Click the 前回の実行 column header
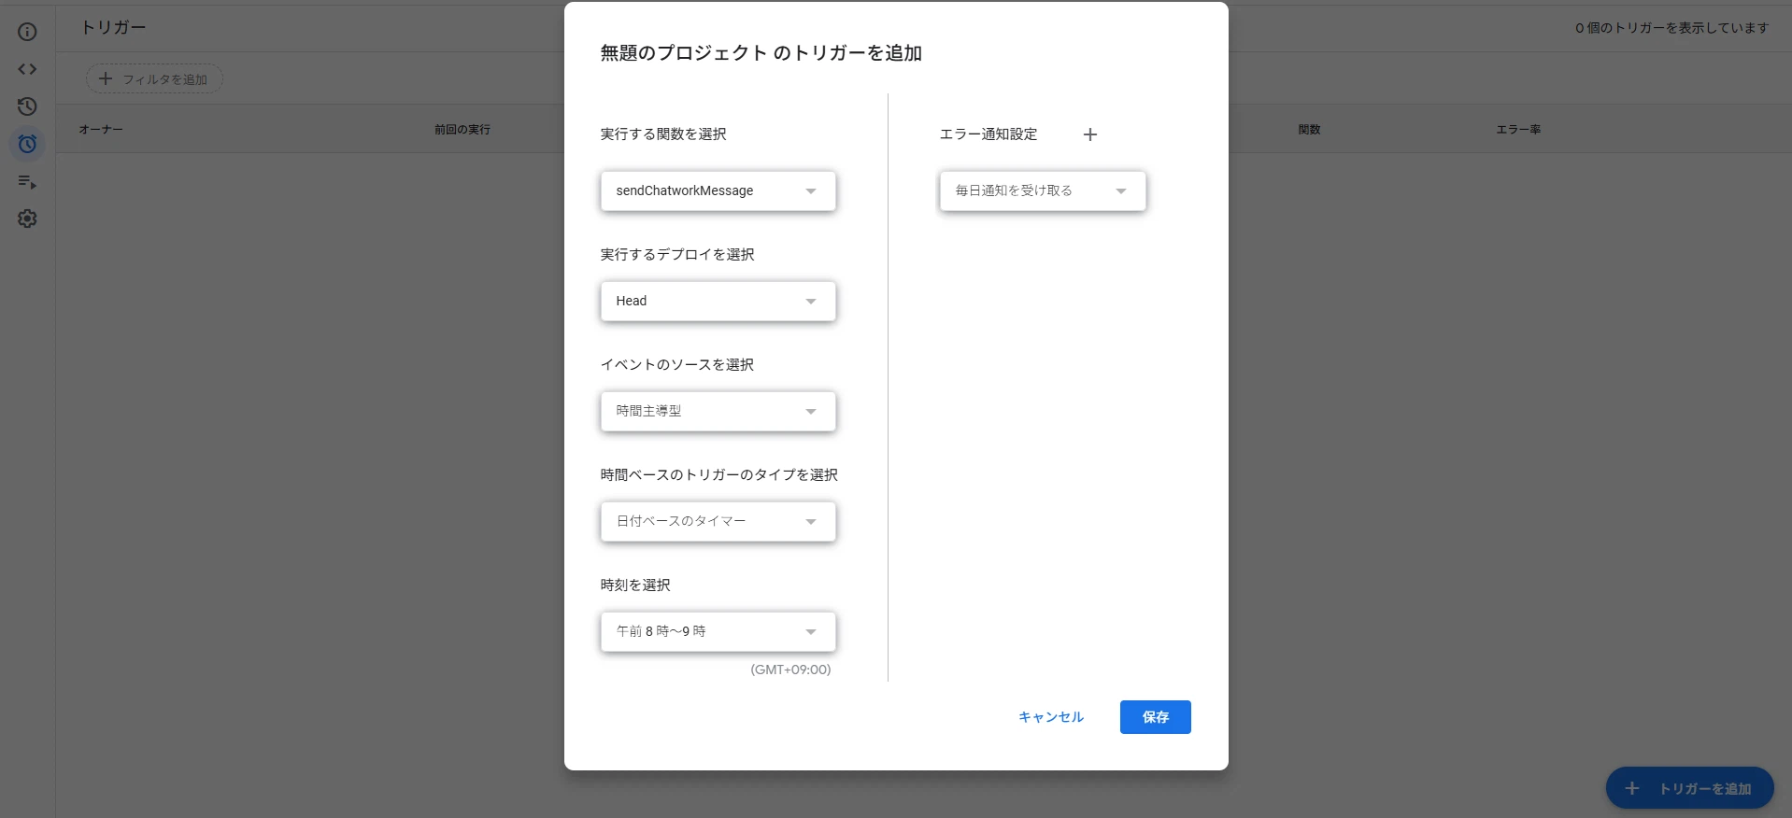This screenshot has width=1792, height=818. (x=462, y=130)
